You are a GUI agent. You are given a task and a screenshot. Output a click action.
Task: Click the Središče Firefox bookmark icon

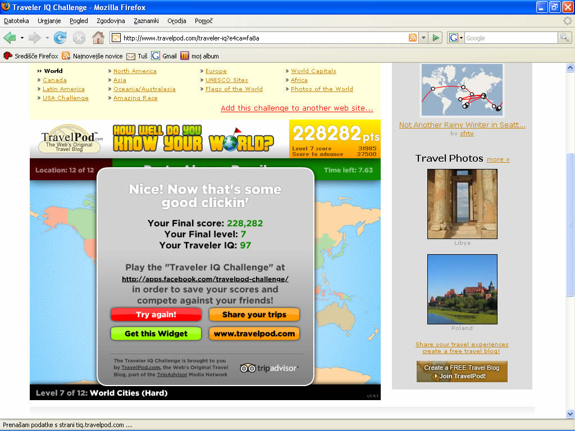point(8,56)
